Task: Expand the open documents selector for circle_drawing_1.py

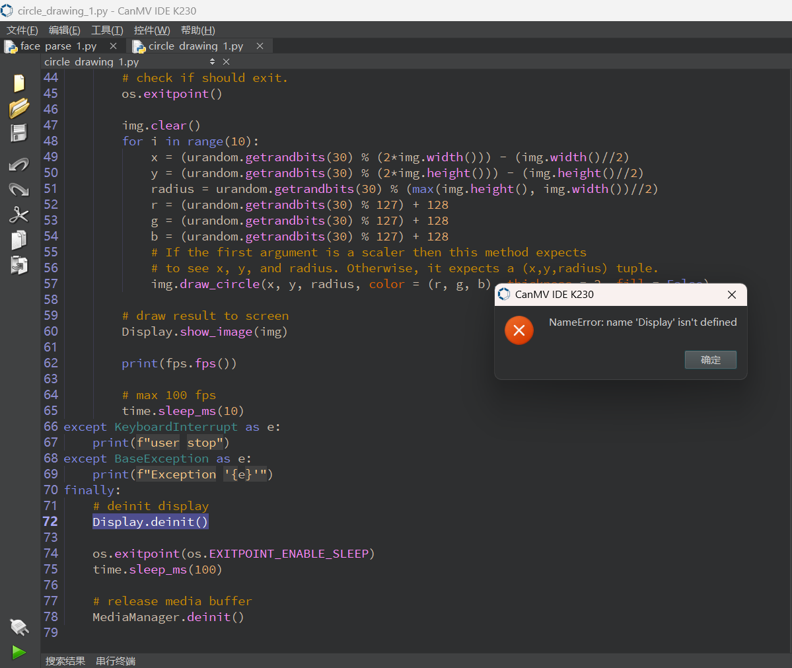Action: tap(212, 61)
